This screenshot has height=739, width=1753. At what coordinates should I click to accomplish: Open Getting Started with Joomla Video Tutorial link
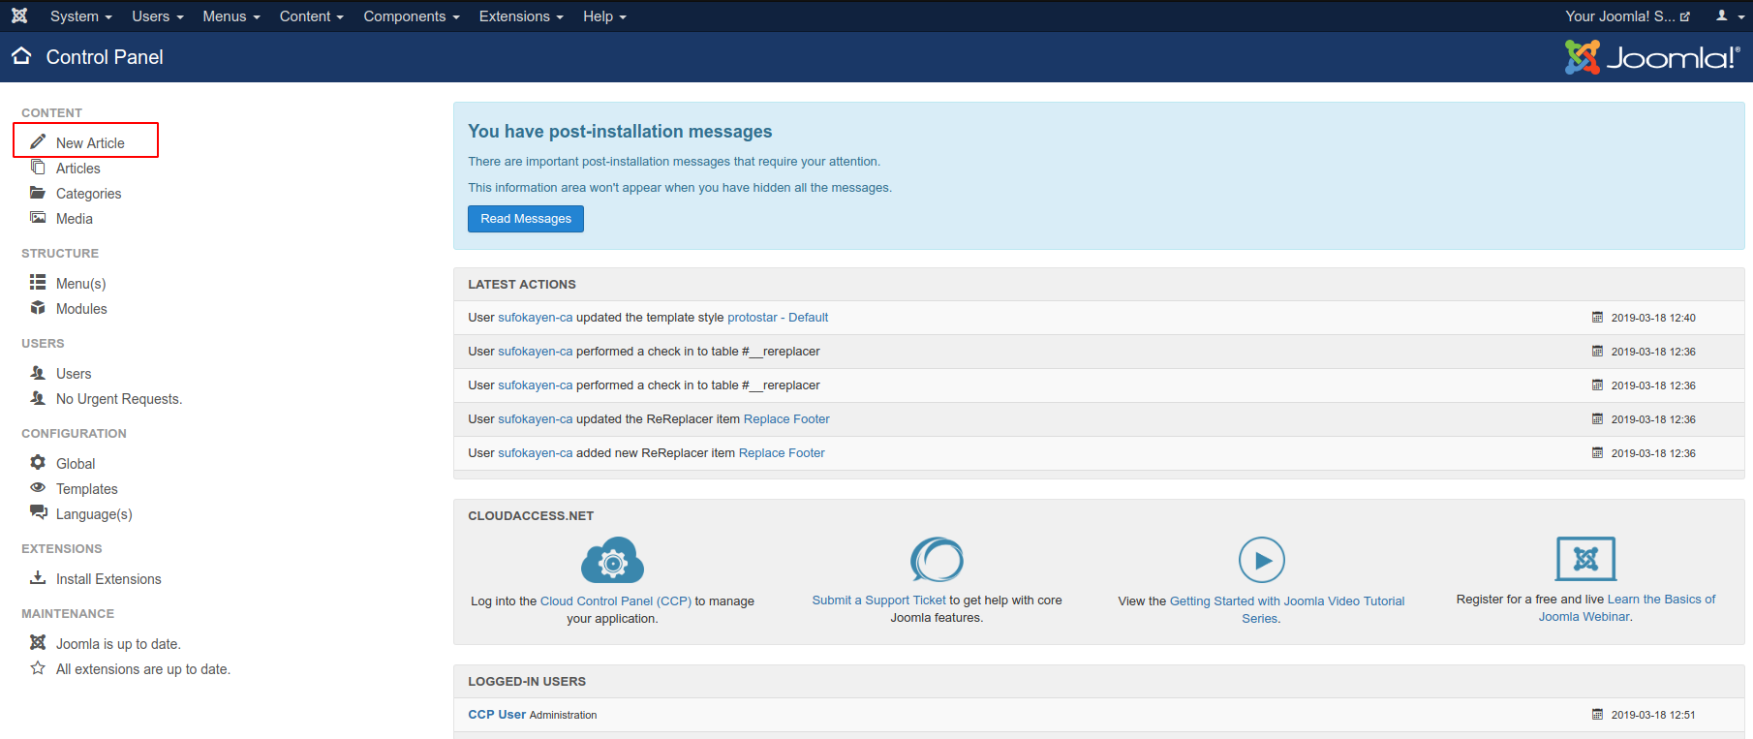(x=1287, y=609)
